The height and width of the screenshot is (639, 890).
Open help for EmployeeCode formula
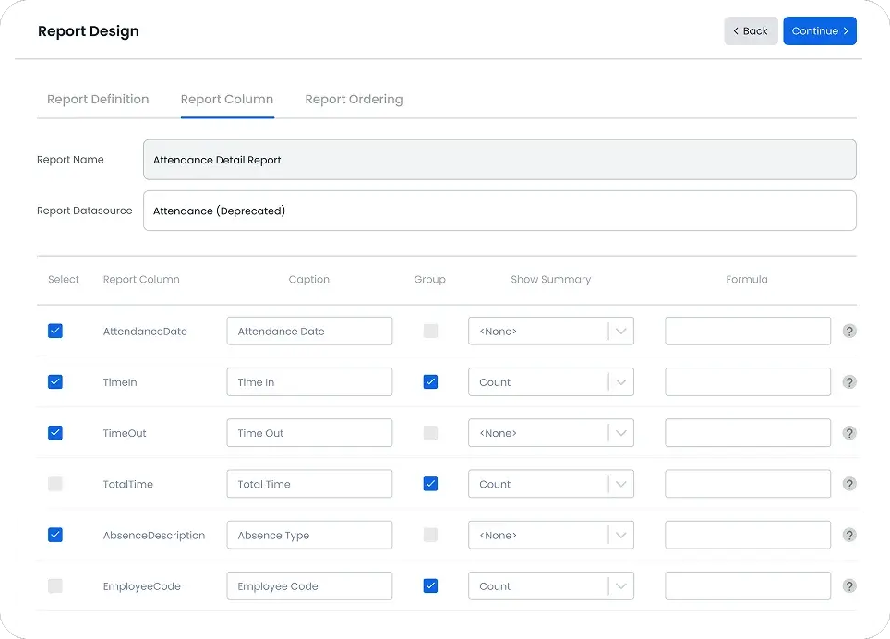coord(849,586)
